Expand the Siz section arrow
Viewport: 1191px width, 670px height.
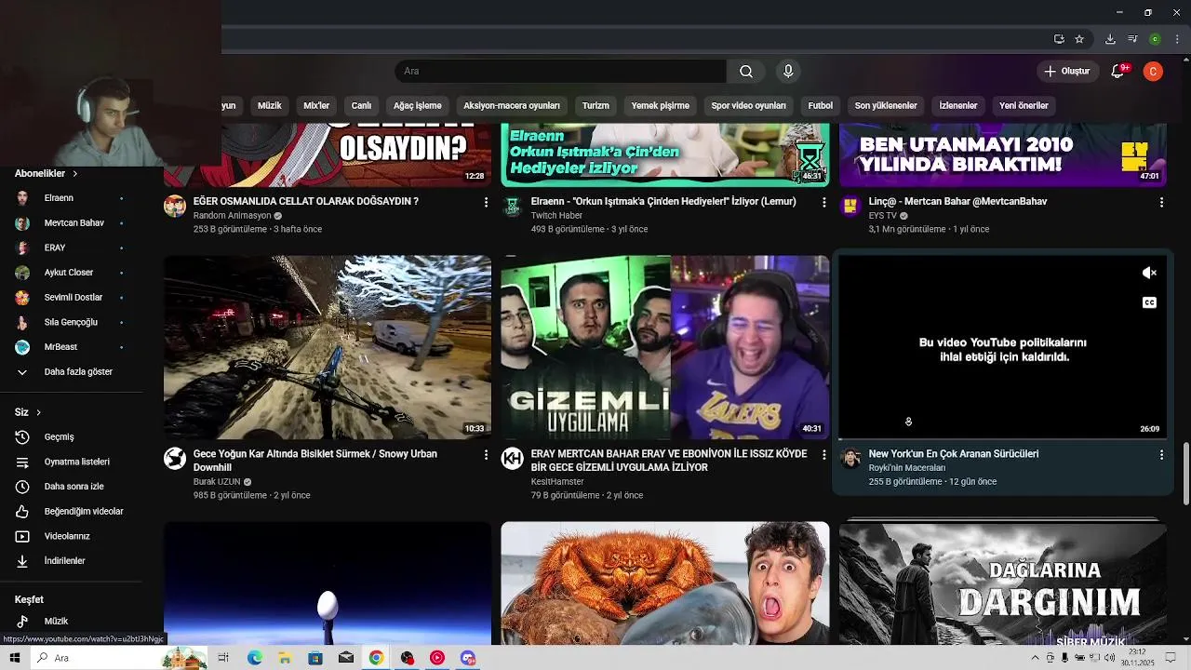coord(38,412)
